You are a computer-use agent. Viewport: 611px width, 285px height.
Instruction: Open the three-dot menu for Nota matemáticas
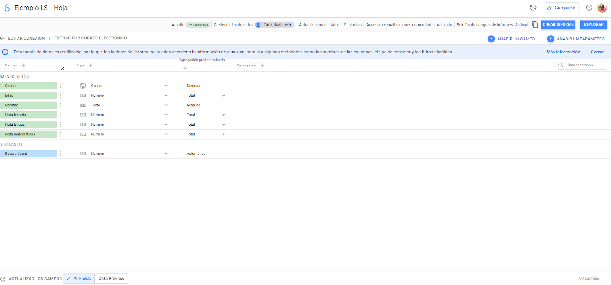61,134
